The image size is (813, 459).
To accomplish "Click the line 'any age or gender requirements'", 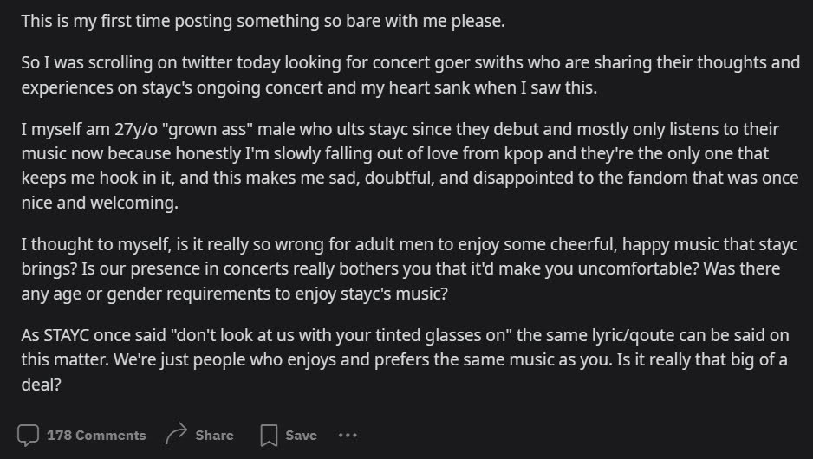I will (234, 294).
